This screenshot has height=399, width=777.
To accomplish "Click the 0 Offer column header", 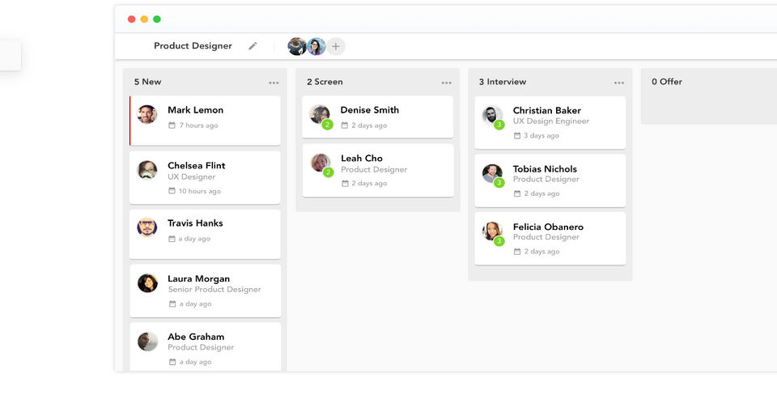I will click(x=666, y=82).
